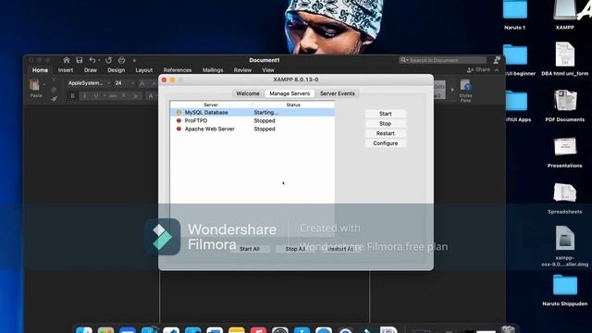Click the Paste clipboard icon in Word

pyautogui.click(x=35, y=84)
